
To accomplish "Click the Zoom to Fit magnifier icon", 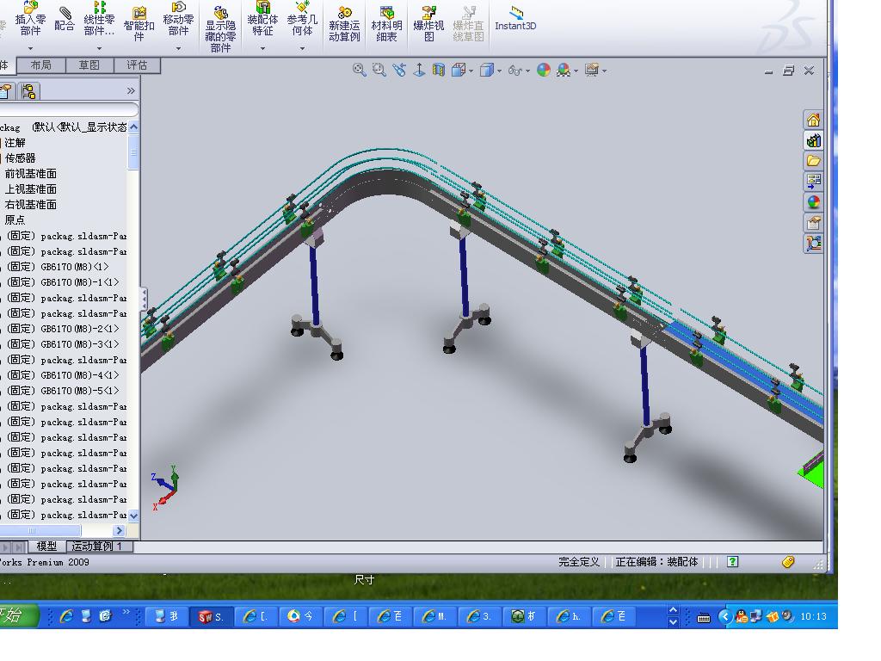I will [359, 71].
